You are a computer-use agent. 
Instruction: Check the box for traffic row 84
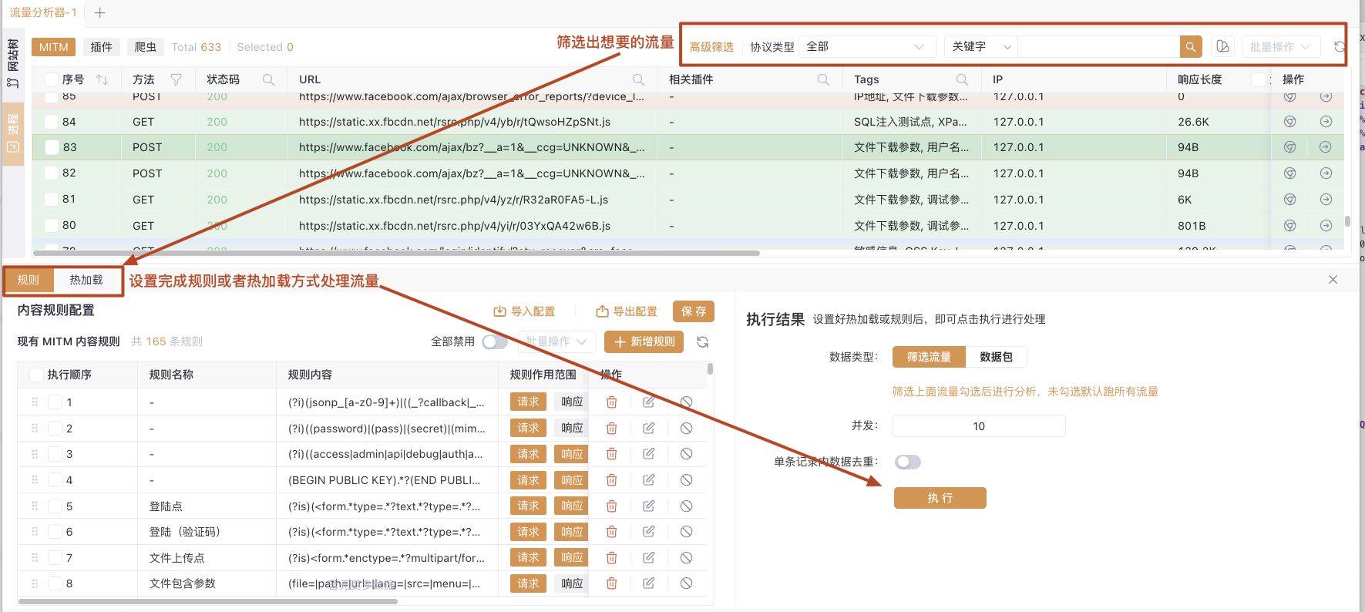[51, 122]
